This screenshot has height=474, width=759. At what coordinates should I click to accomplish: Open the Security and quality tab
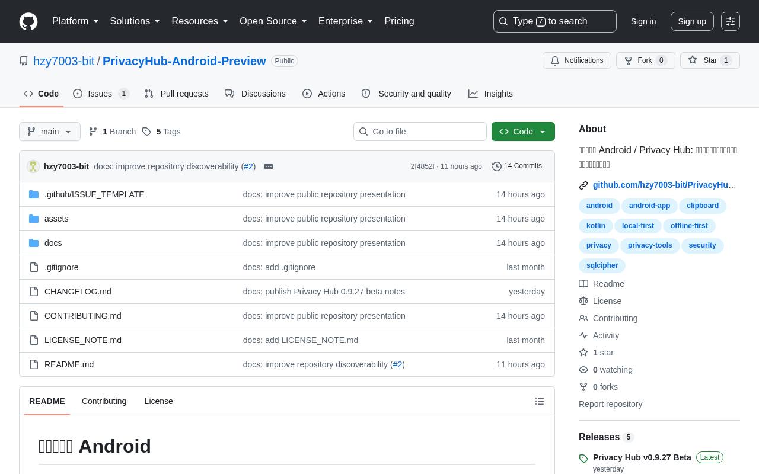(406, 94)
